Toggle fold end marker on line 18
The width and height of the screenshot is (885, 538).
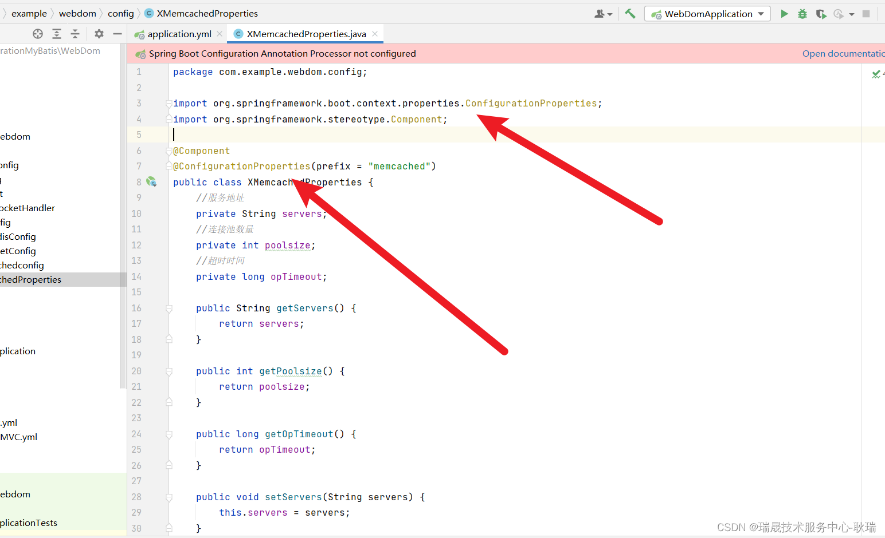coord(169,339)
